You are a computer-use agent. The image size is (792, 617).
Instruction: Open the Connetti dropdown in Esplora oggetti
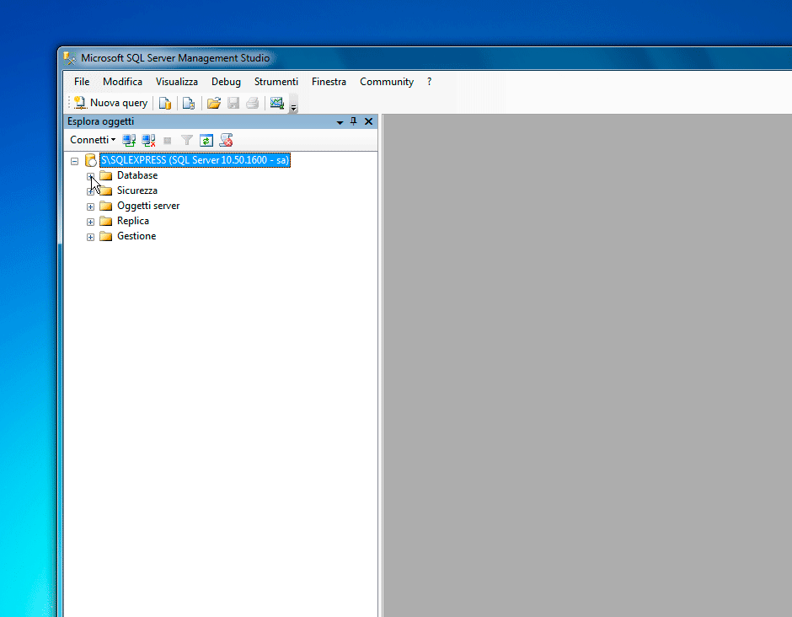[93, 140]
